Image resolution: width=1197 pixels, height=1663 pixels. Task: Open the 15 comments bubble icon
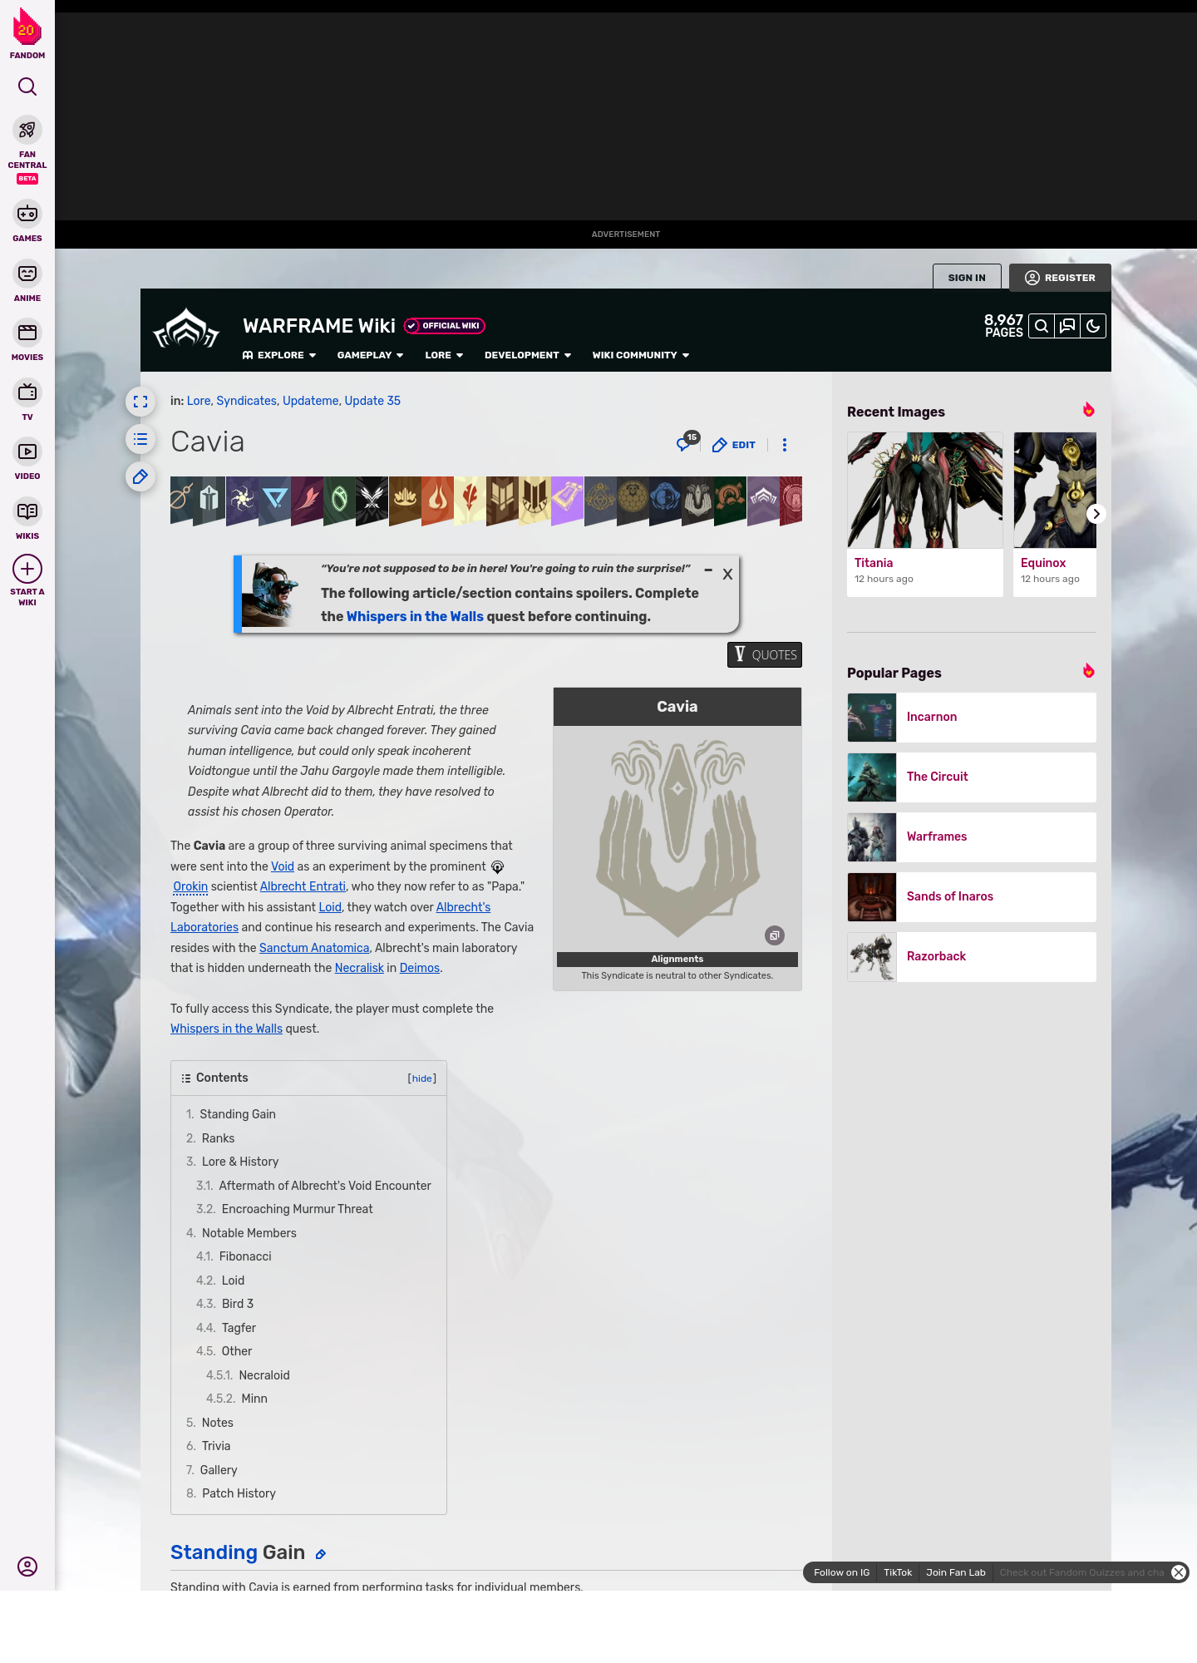[687, 442]
